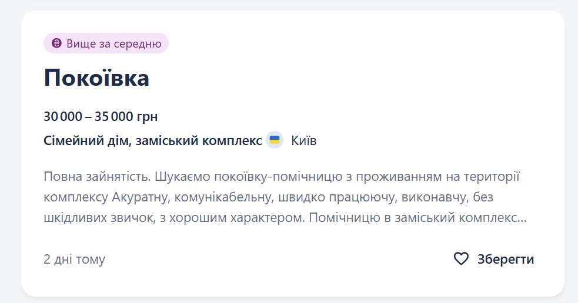Click the Повна зайнятість text in description
The height and width of the screenshot is (303, 578).
(98, 176)
